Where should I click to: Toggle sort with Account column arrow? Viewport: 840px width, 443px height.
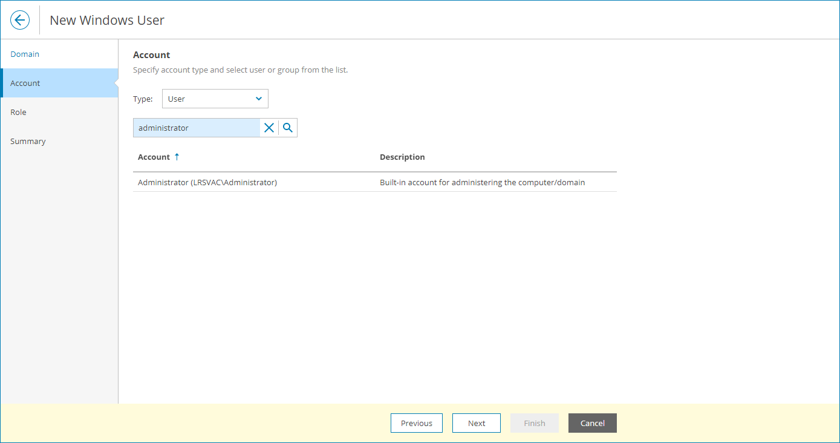177,157
